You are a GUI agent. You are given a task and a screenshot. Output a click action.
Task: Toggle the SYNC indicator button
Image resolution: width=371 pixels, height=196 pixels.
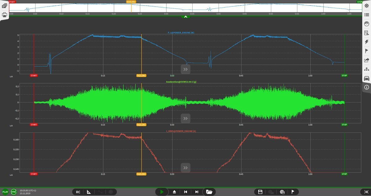[x=14, y=192]
